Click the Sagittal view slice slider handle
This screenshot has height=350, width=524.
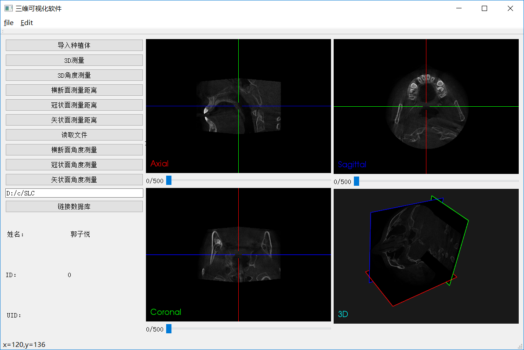click(x=357, y=181)
